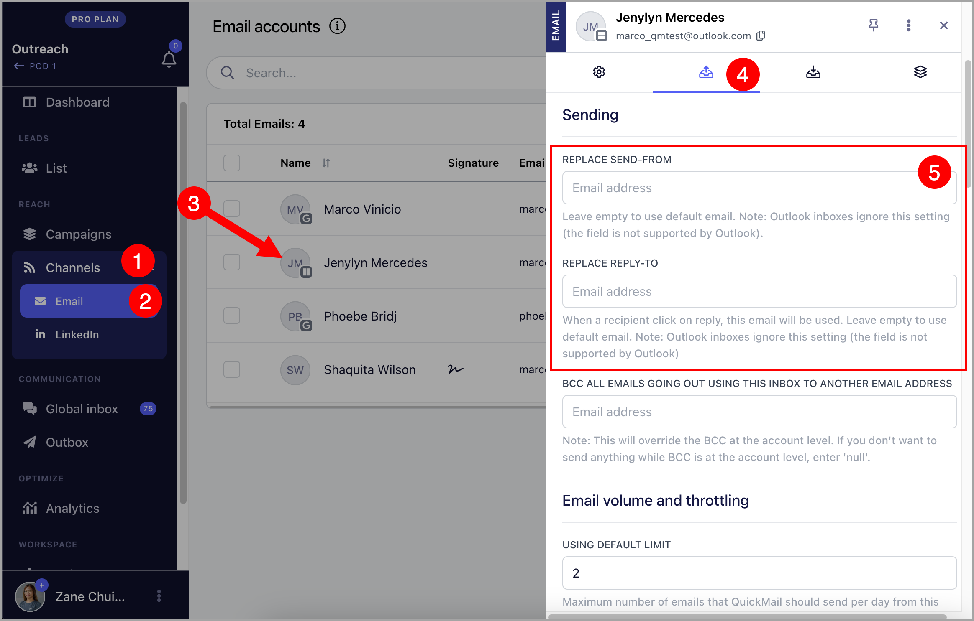Open Zane Chui user options menu
The width and height of the screenshot is (974, 621).
coord(159,596)
